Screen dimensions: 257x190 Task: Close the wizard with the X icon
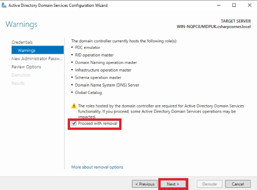click(x=249, y=5)
